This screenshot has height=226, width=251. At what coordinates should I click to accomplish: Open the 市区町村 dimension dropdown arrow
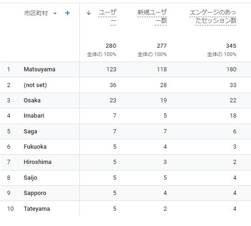(x=55, y=13)
